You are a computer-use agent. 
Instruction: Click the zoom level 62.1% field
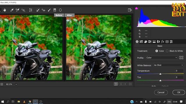tap(9, 84)
